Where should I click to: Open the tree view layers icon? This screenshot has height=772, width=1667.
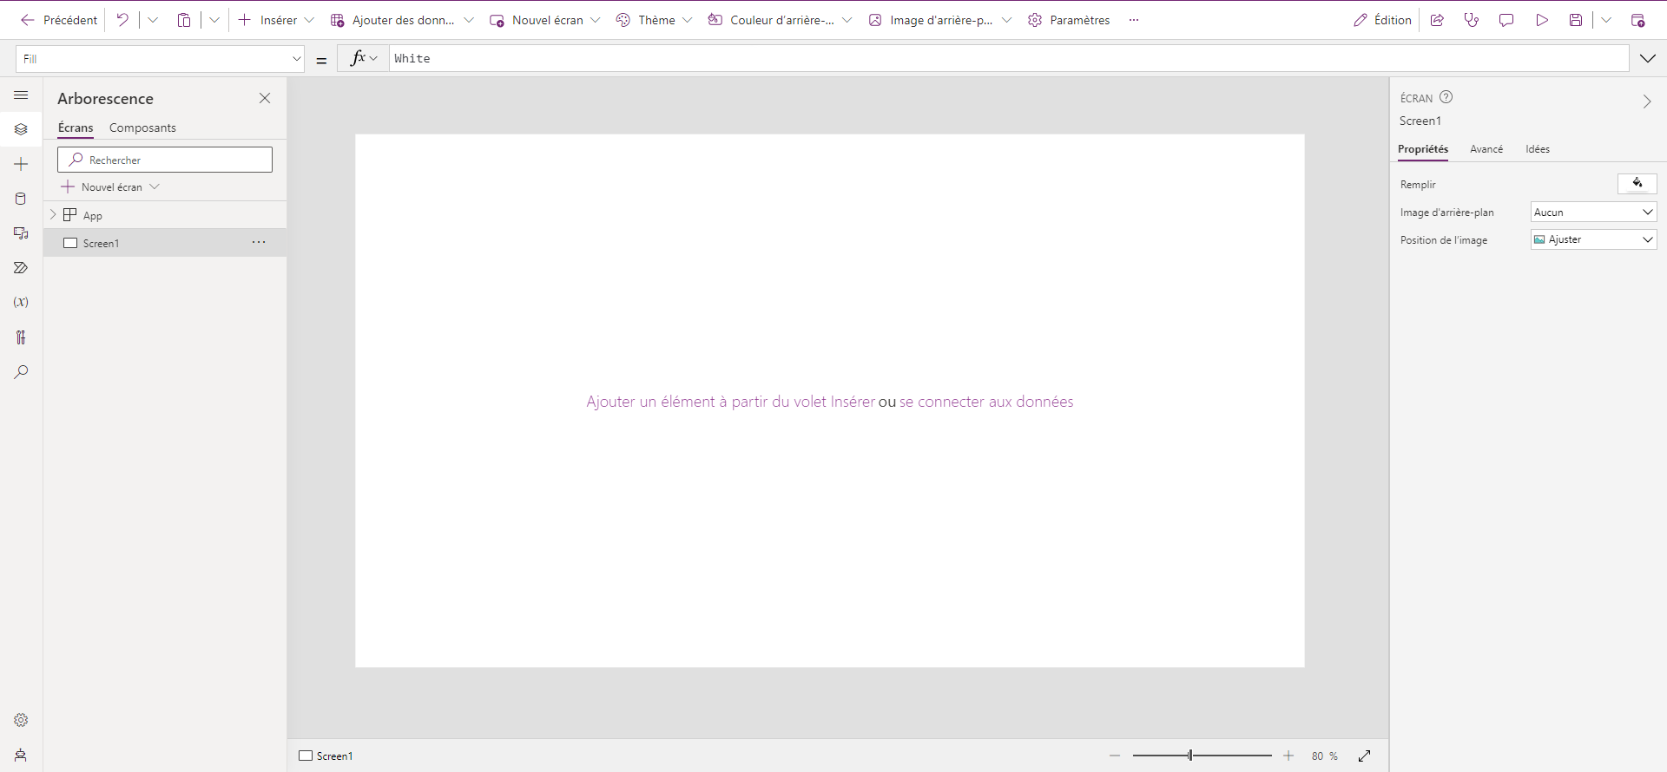[x=21, y=129]
